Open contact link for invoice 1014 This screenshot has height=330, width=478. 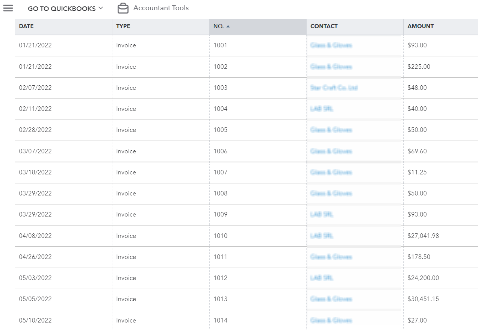[331, 320]
